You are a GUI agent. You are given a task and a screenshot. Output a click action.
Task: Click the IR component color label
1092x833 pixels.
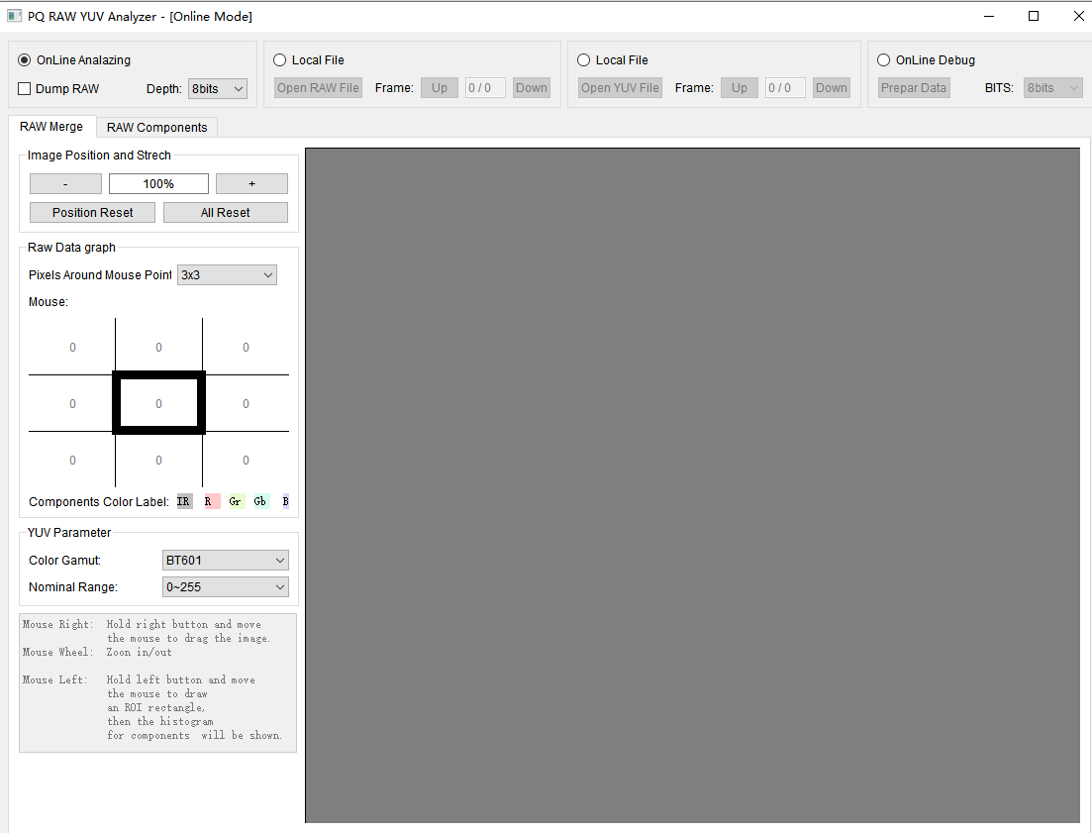click(x=184, y=501)
